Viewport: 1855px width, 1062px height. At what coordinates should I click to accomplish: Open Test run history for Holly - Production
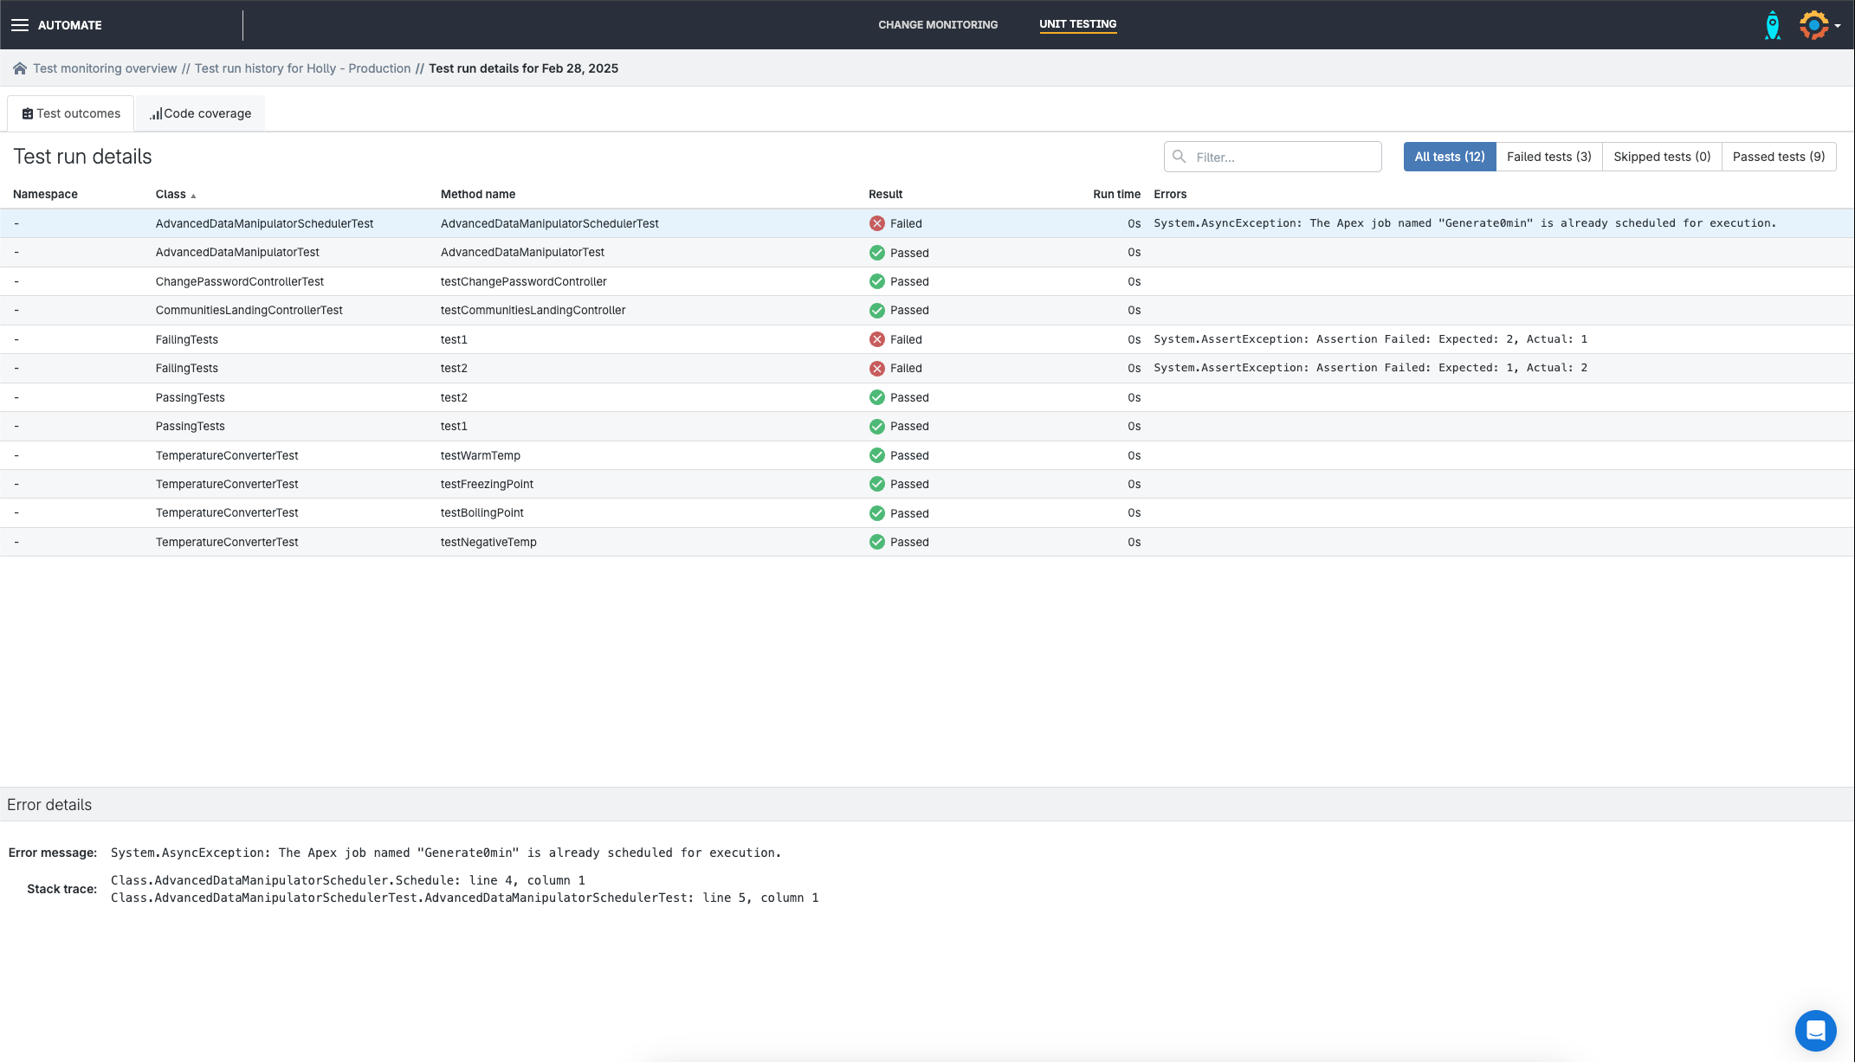coord(302,68)
